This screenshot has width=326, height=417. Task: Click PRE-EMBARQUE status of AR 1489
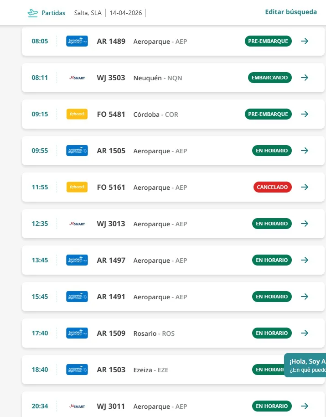coord(268,41)
